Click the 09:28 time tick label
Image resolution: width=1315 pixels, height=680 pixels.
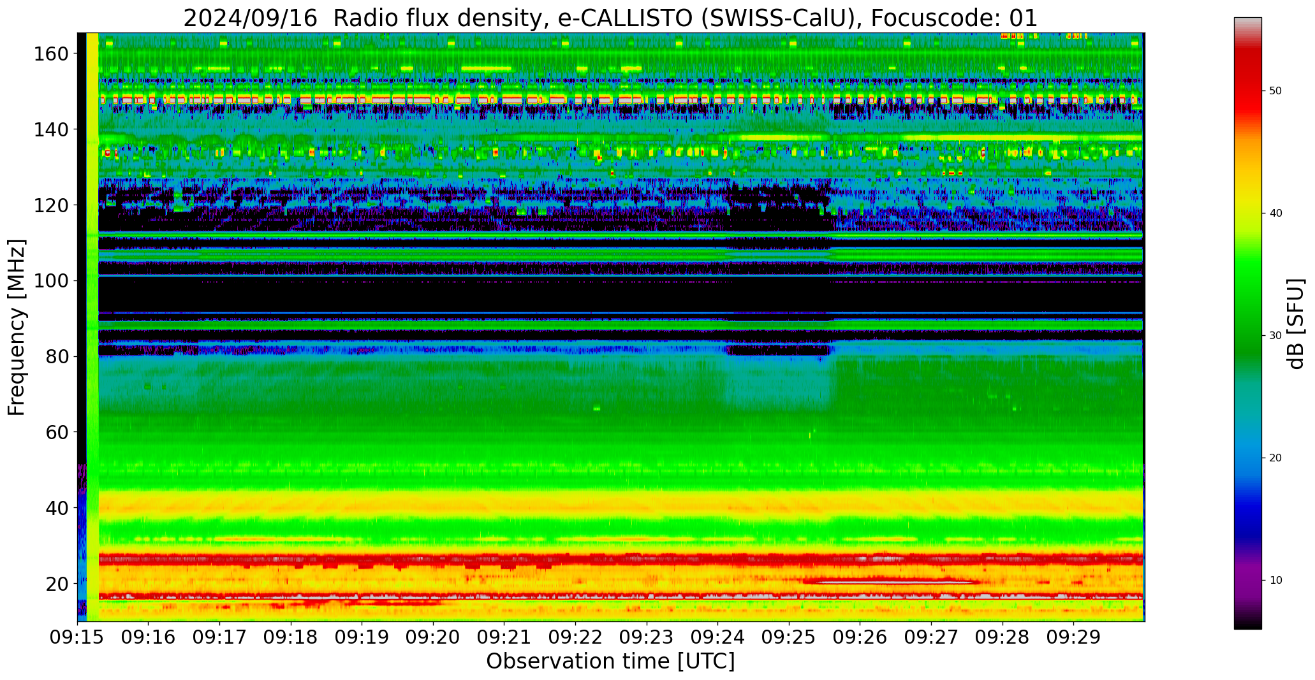pos(1003,637)
